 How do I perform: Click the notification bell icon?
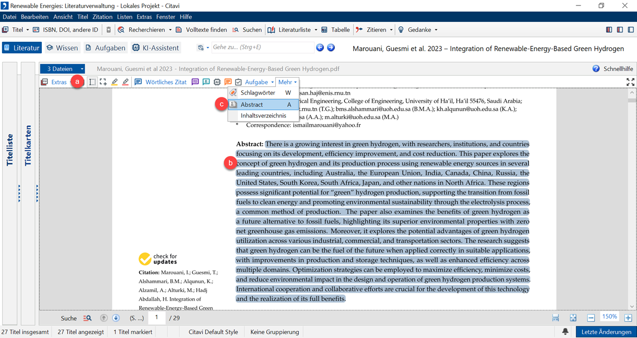(565, 332)
